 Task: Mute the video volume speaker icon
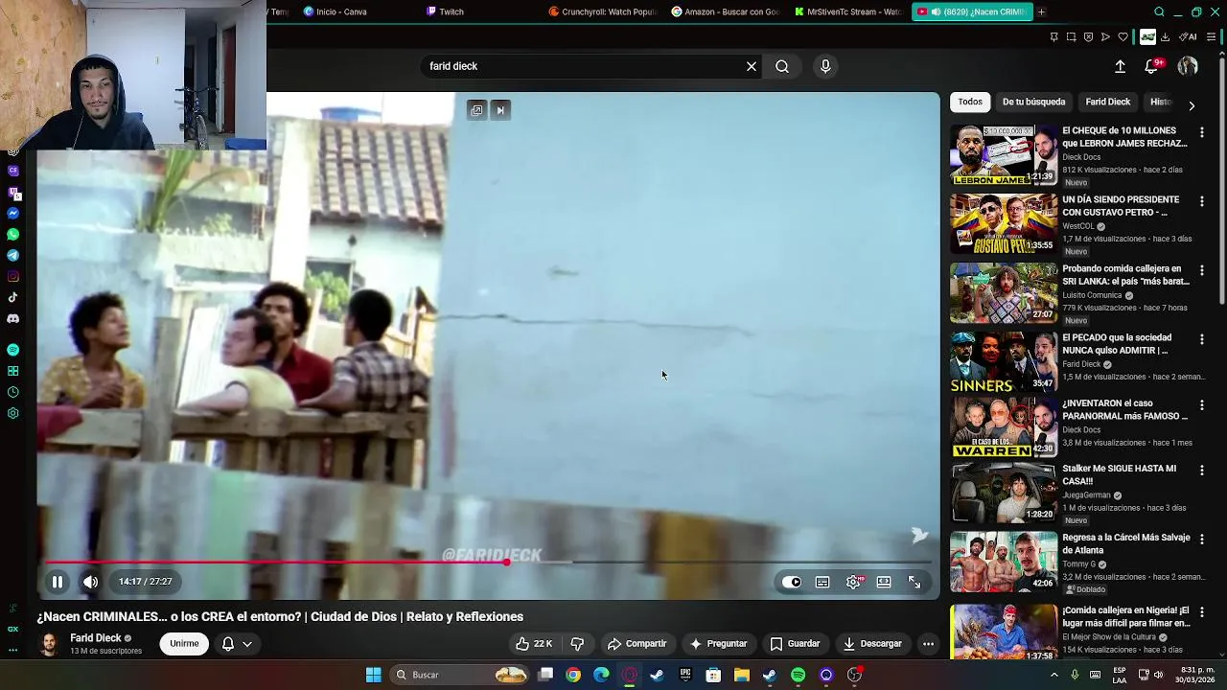coord(90,582)
